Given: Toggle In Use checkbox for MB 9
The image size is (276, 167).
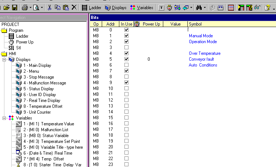Looking at the screenshot, I should (127, 83).
